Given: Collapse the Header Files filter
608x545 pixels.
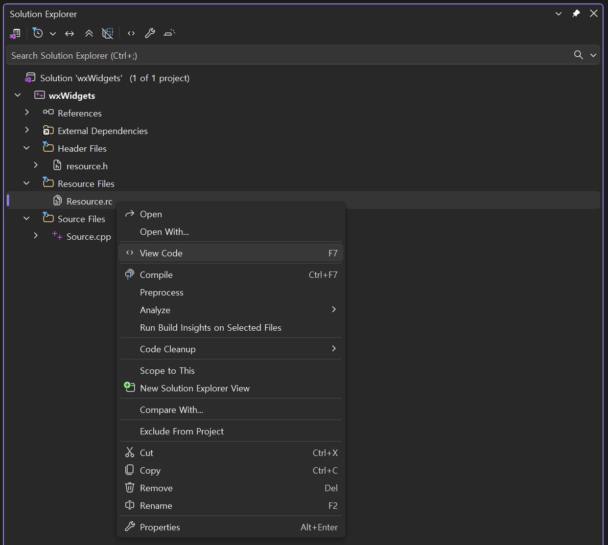Looking at the screenshot, I should point(26,148).
